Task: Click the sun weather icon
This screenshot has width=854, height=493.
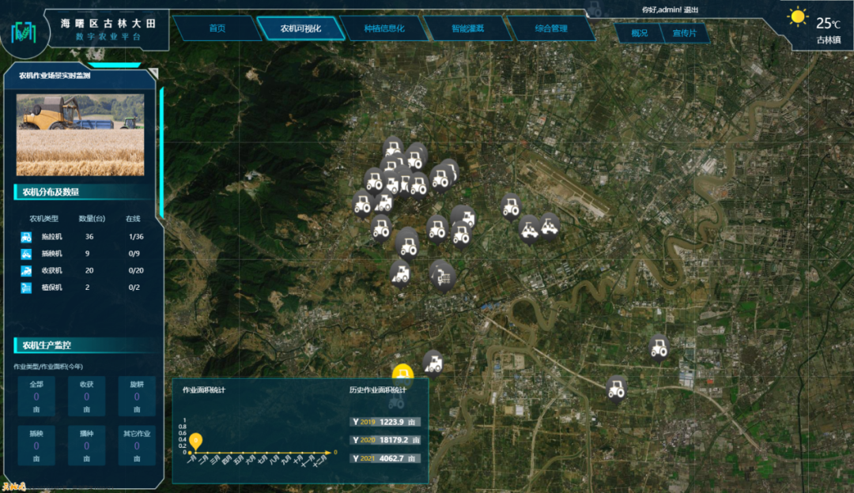Action: coord(798,17)
